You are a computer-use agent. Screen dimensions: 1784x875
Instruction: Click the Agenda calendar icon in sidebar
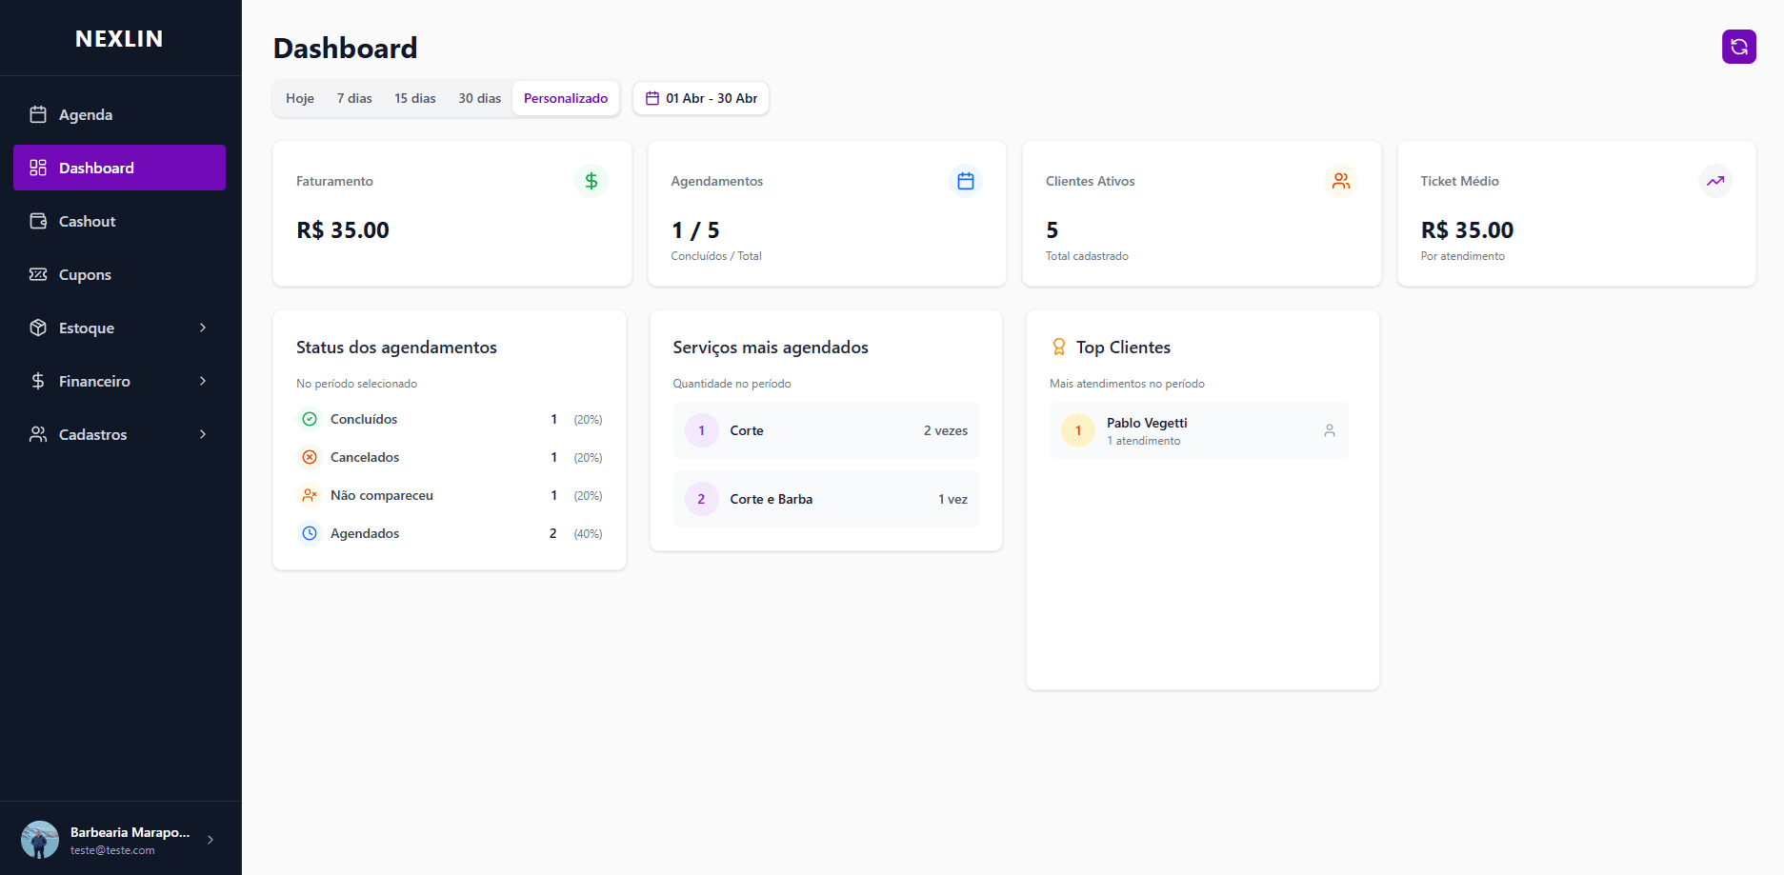coord(38,114)
